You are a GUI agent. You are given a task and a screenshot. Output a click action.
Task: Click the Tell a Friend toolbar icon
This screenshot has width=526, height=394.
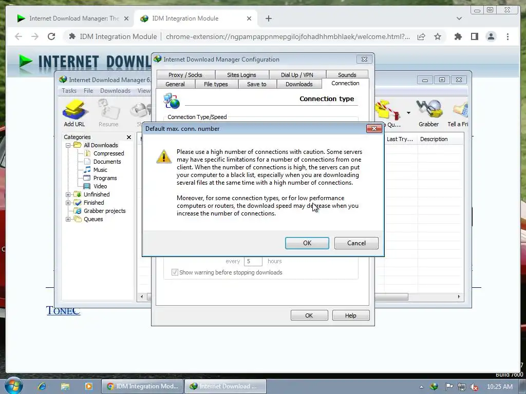click(458, 113)
